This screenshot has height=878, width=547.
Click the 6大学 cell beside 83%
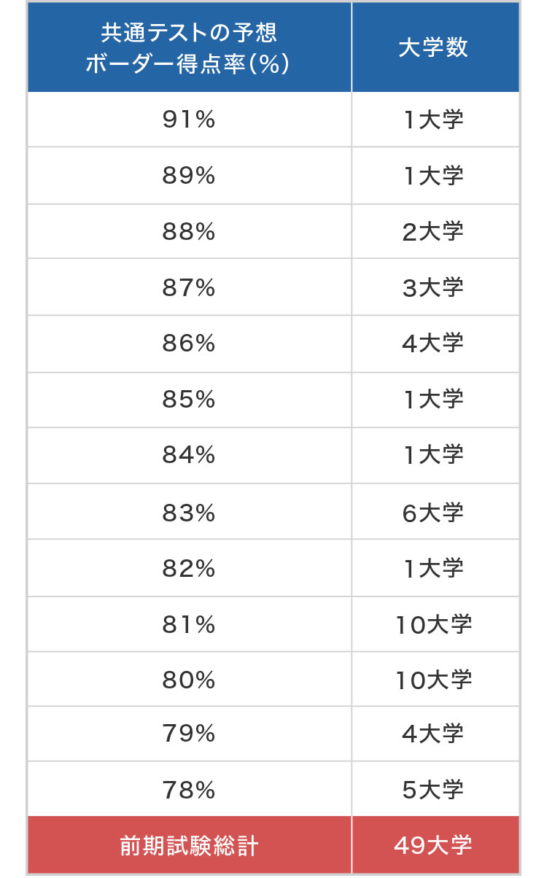pyautogui.click(x=435, y=512)
